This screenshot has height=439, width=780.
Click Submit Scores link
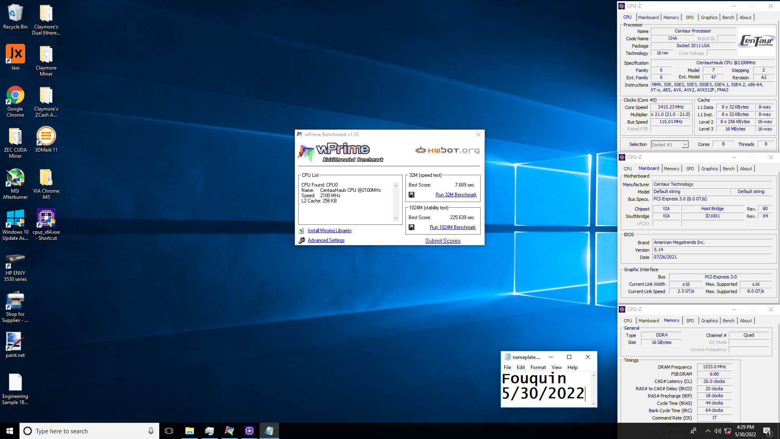443,241
